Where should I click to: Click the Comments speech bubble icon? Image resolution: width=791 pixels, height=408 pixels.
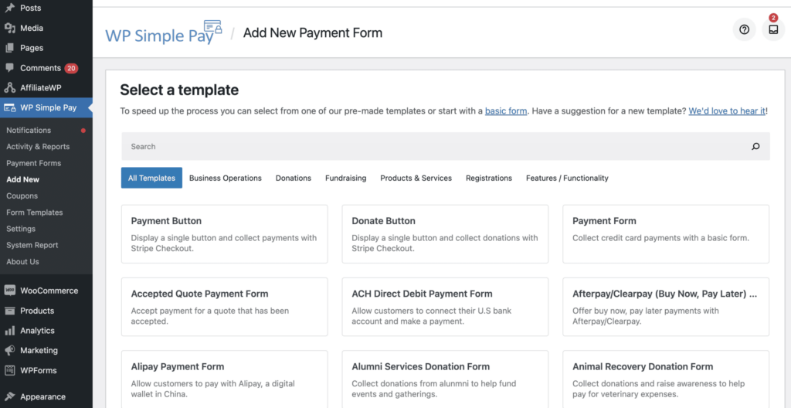coord(9,68)
